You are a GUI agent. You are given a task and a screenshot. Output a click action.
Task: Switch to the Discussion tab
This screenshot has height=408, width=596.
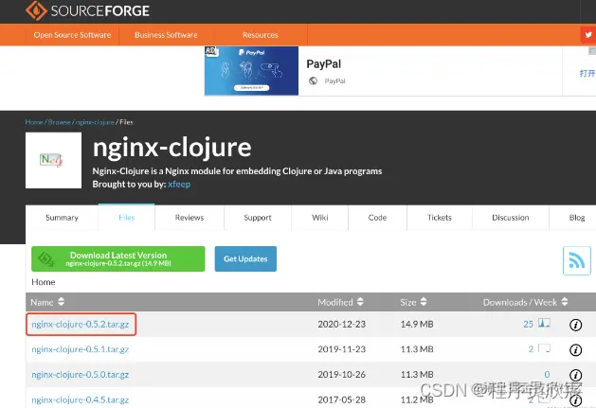[x=511, y=218]
